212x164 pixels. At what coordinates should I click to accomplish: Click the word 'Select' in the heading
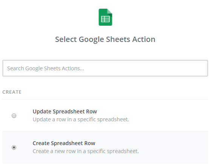click(x=66, y=39)
